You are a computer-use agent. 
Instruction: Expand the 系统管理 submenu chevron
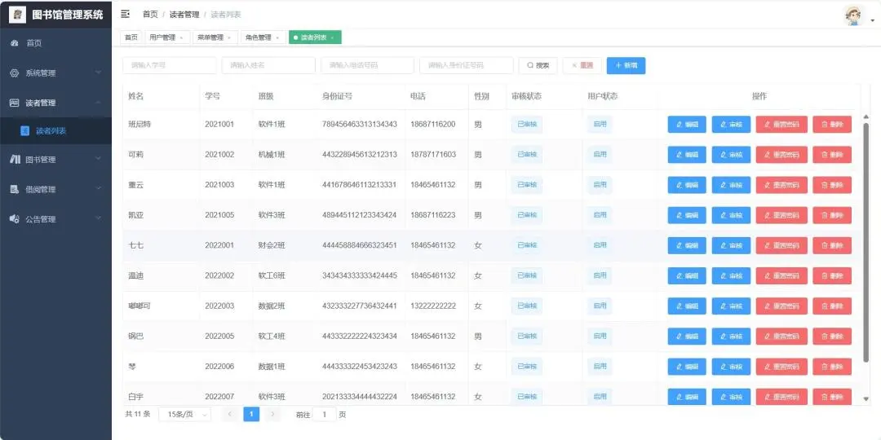pos(99,73)
